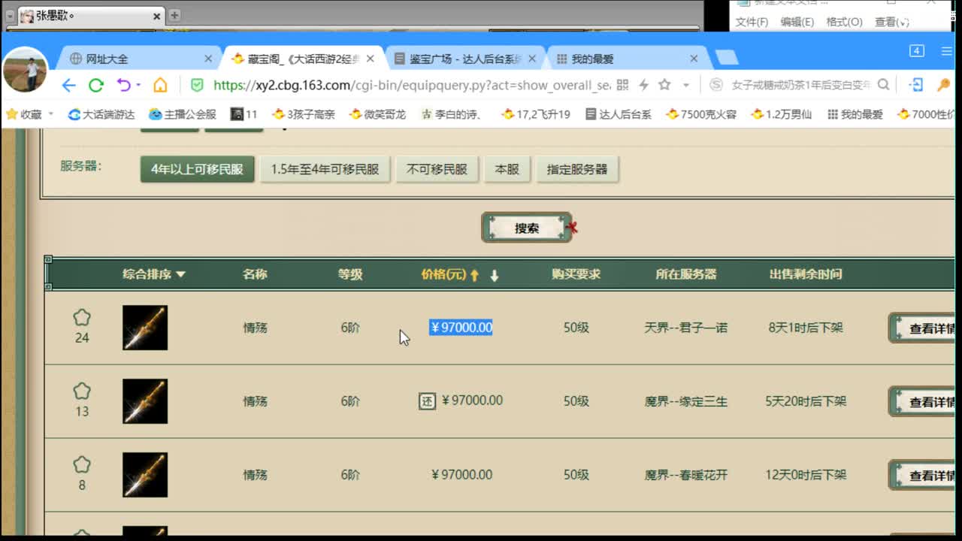Select 4年以上可移民服 server filter
The image size is (962, 541).
197,169
